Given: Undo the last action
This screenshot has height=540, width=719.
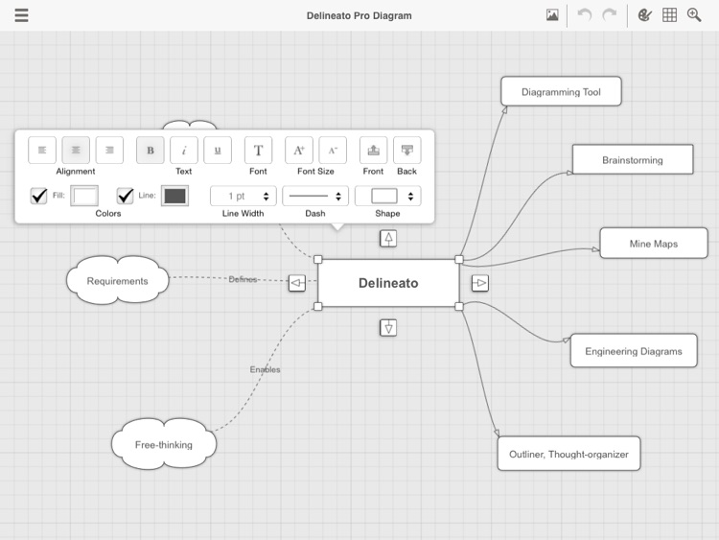Looking at the screenshot, I should [x=584, y=15].
